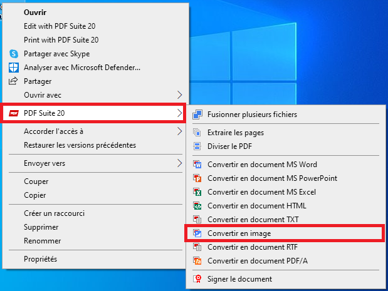Click the Skype icon in context menu
The height and width of the screenshot is (291, 388).
coord(13,54)
